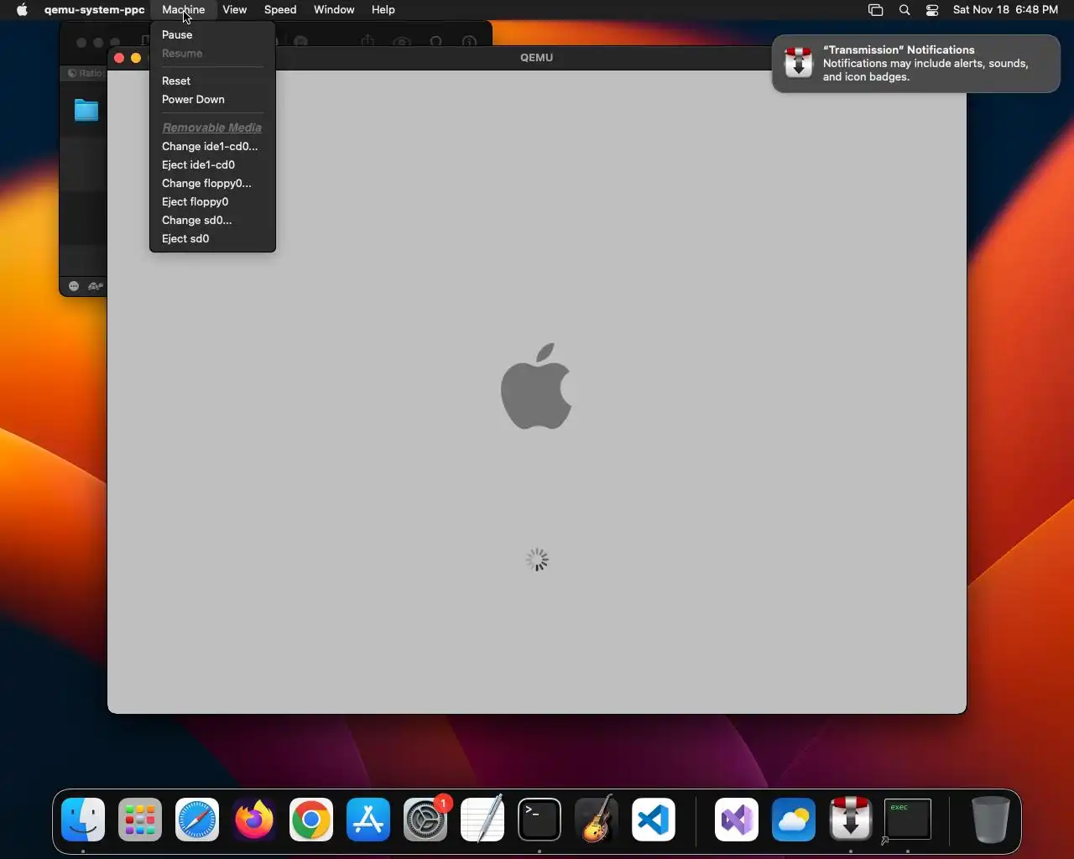Switch to Transmission in the Dock

pos(851,820)
